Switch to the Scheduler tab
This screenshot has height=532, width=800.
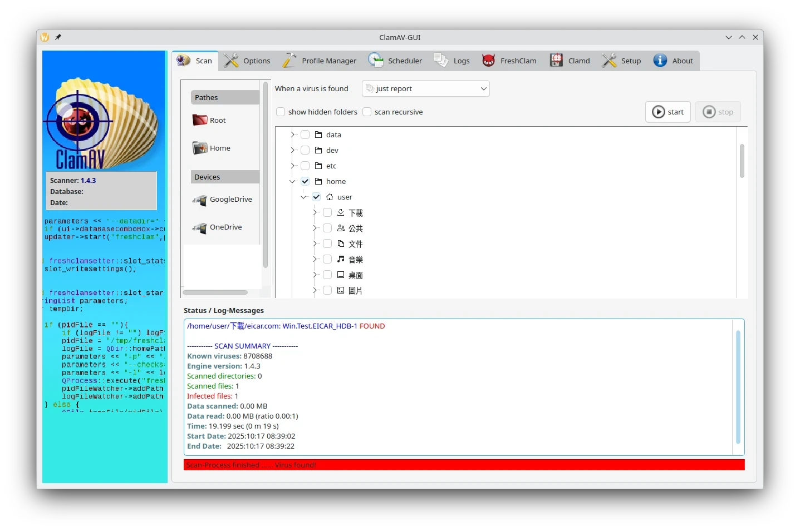click(395, 61)
